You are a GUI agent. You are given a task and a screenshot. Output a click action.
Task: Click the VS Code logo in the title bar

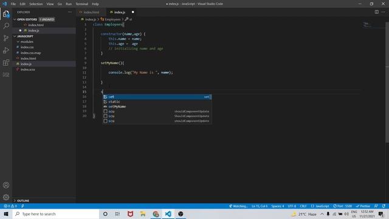4,4
